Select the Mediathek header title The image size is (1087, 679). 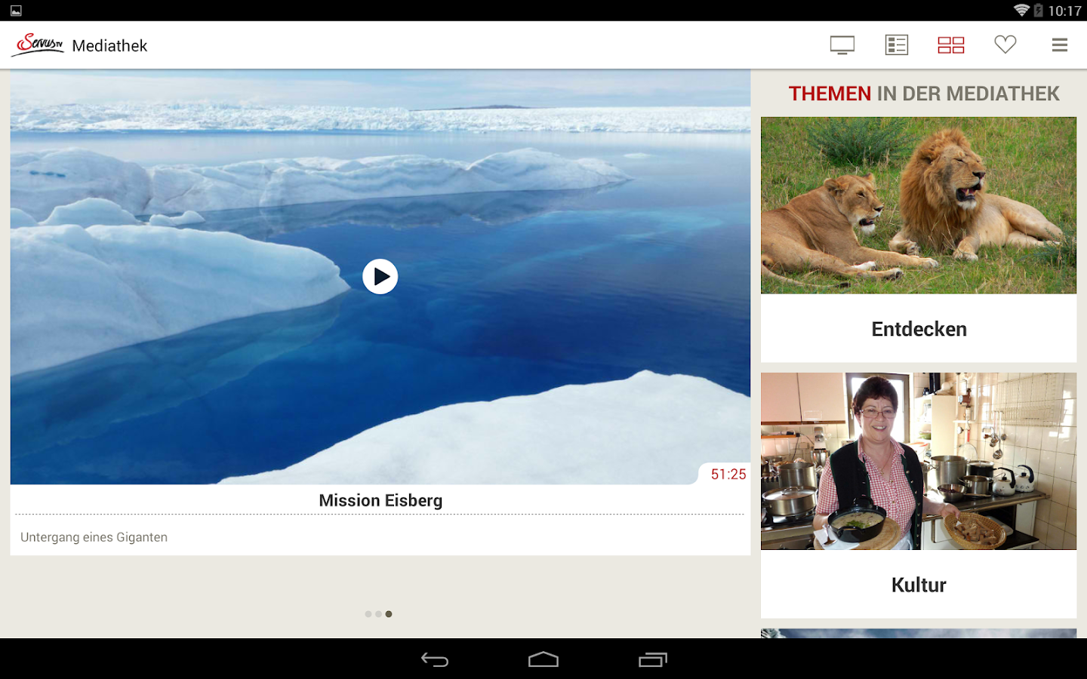tap(109, 45)
